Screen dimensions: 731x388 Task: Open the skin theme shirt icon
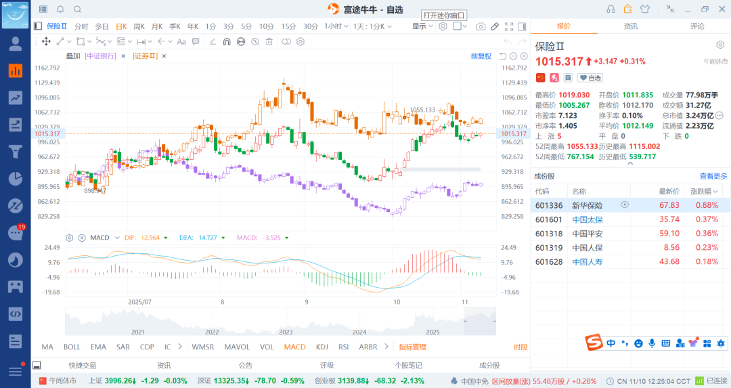644,9
